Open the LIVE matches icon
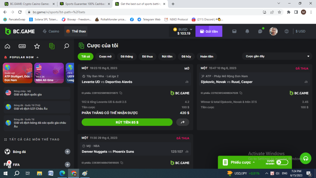316x178 pixels. click(22, 46)
